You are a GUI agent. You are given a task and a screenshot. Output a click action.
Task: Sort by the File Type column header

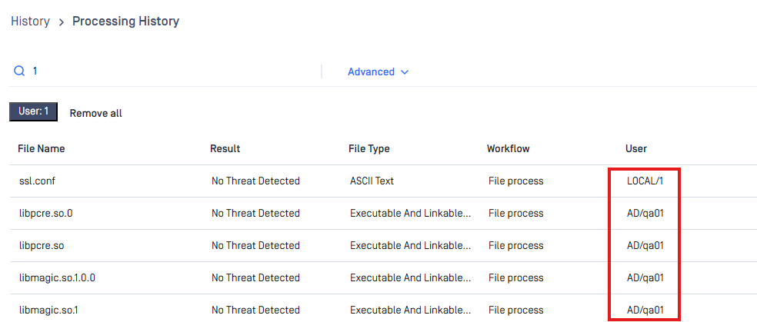(x=369, y=148)
